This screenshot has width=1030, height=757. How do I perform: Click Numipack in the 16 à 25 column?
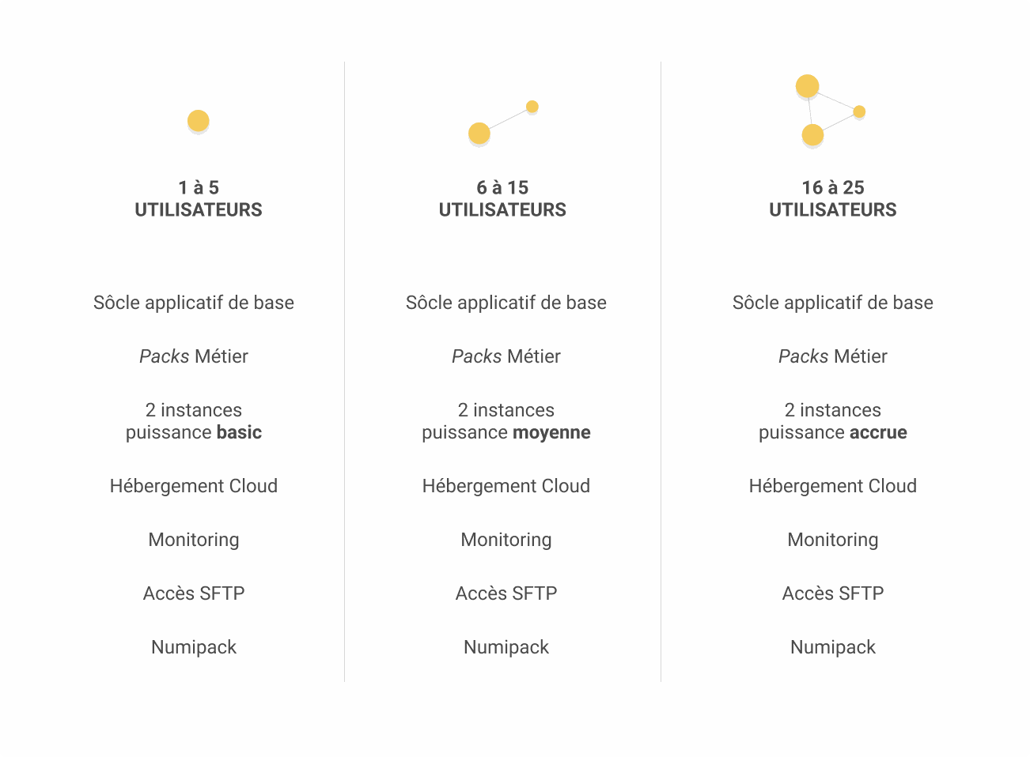coord(833,647)
